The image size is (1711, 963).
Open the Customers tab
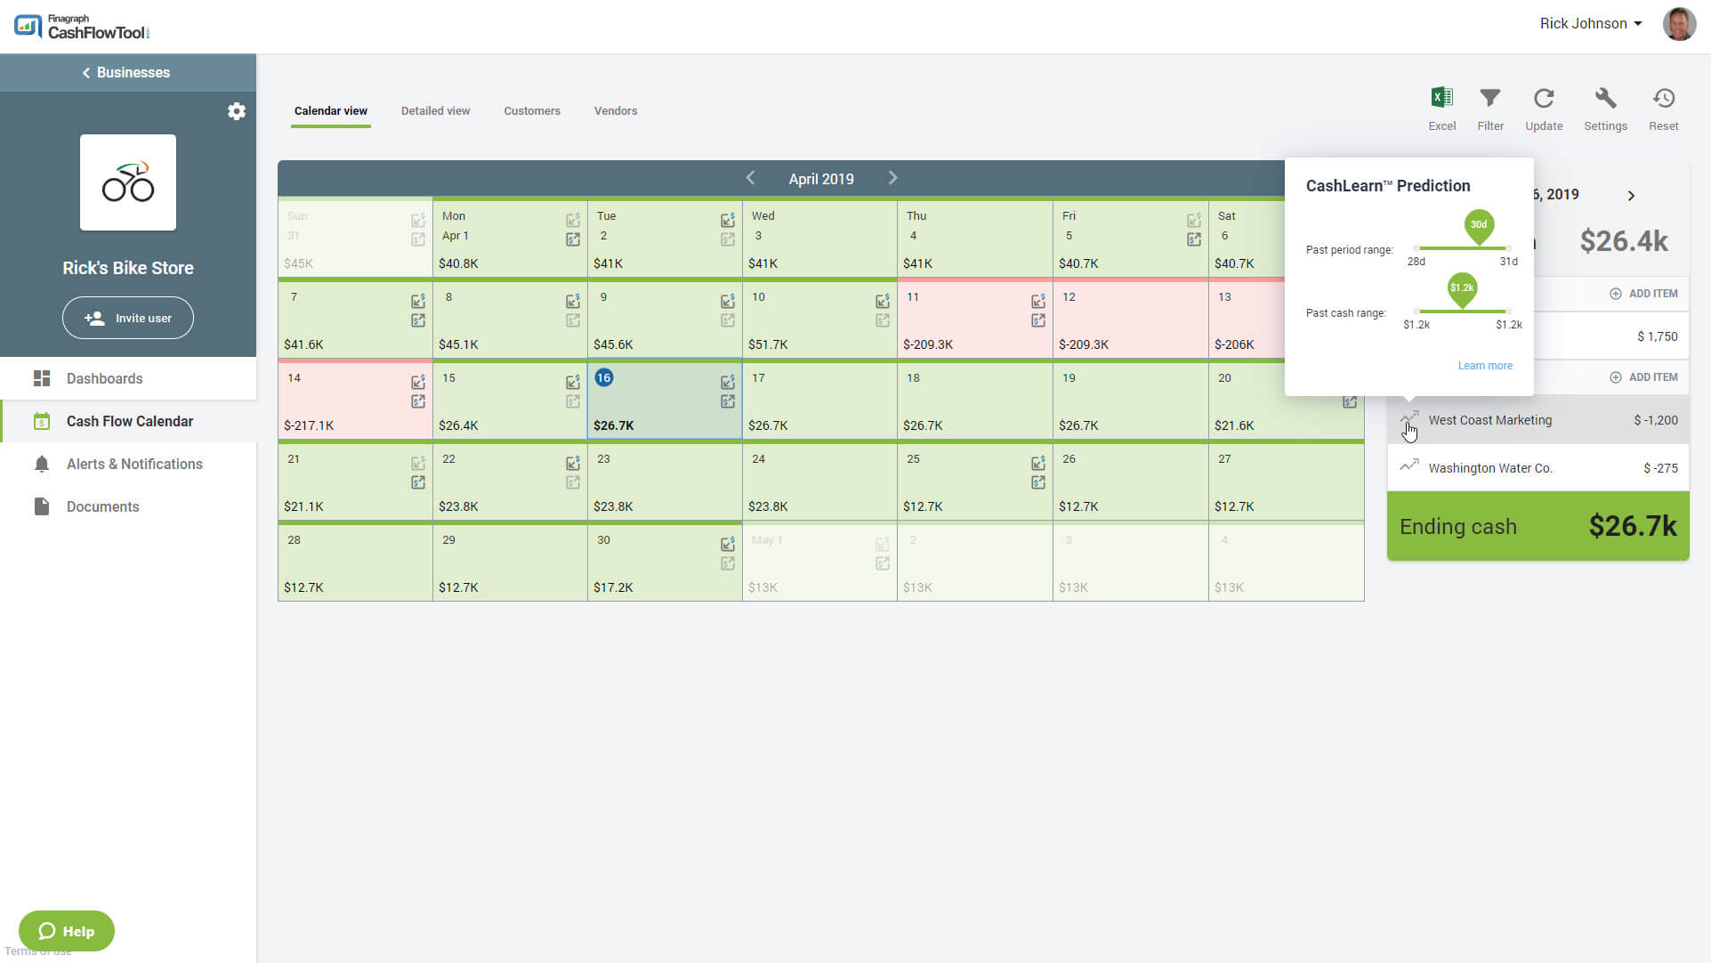coord(532,111)
